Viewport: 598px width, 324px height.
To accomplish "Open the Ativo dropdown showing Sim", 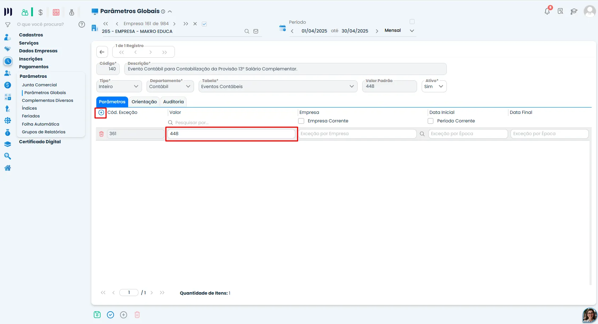I will (x=434, y=86).
